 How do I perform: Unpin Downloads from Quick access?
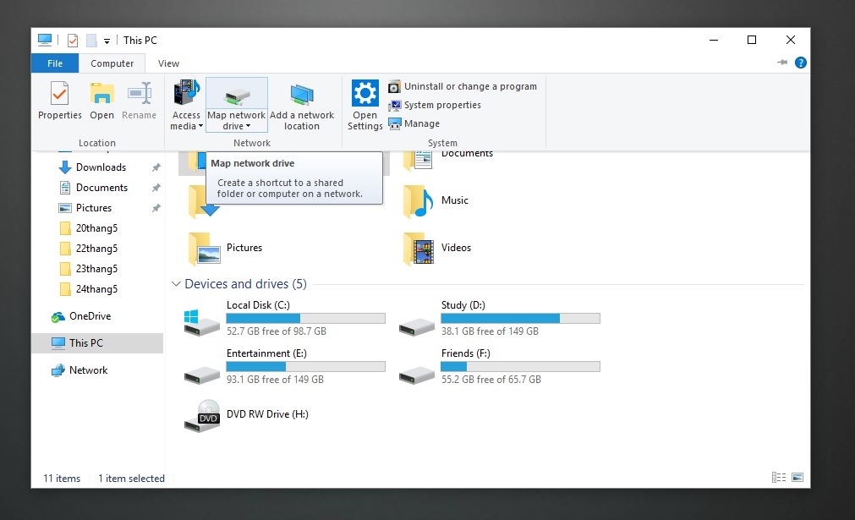click(155, 167)
